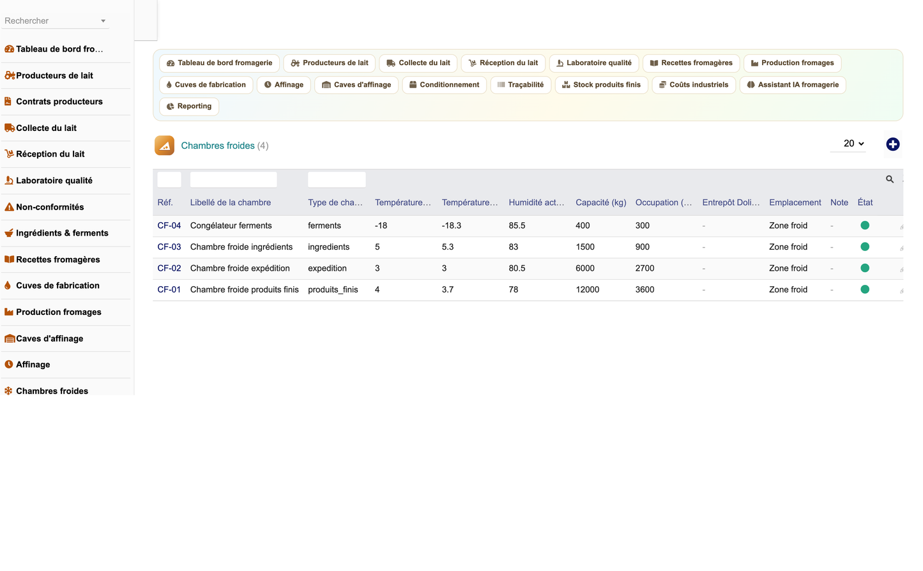Image resolution: width=923 pixels, height=571 pixels.
Task: Click the blue plus icon to add chamber
Action: pos(892,144)
